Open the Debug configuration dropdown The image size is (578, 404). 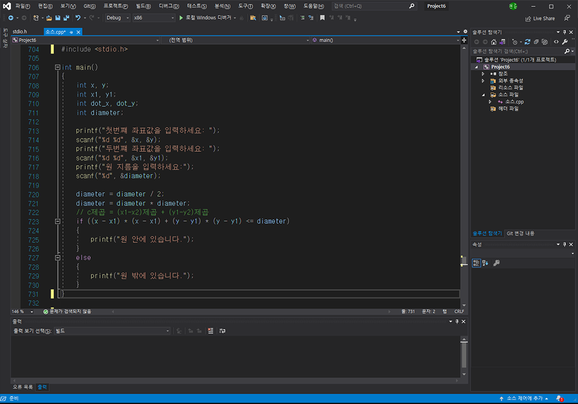pyautogui.click(x=117, y=18)
